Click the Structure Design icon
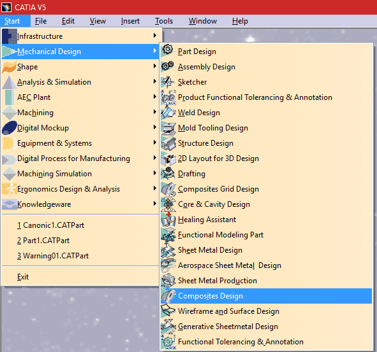Screen dimensions: 377x352 [x=168, y=143]
